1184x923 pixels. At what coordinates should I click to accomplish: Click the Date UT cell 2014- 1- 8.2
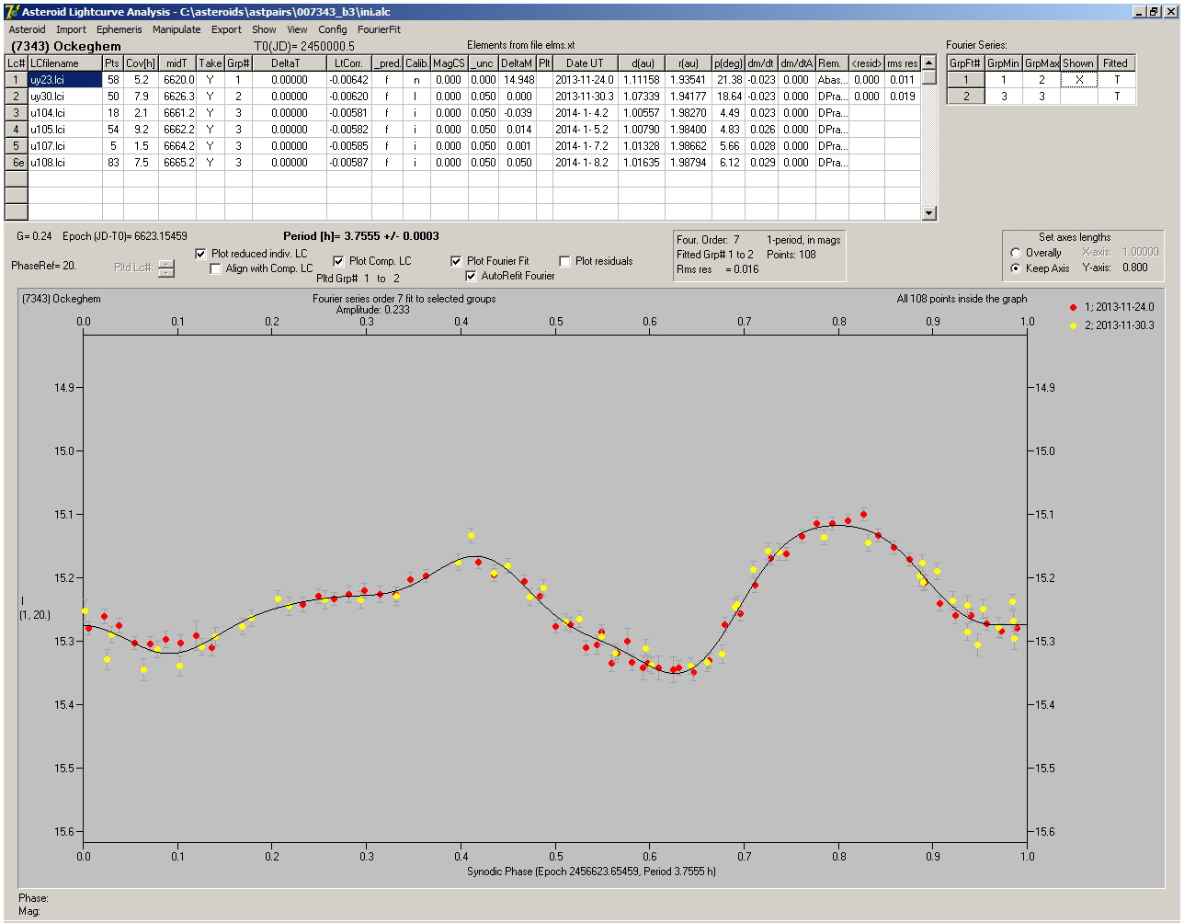(585, 162)
